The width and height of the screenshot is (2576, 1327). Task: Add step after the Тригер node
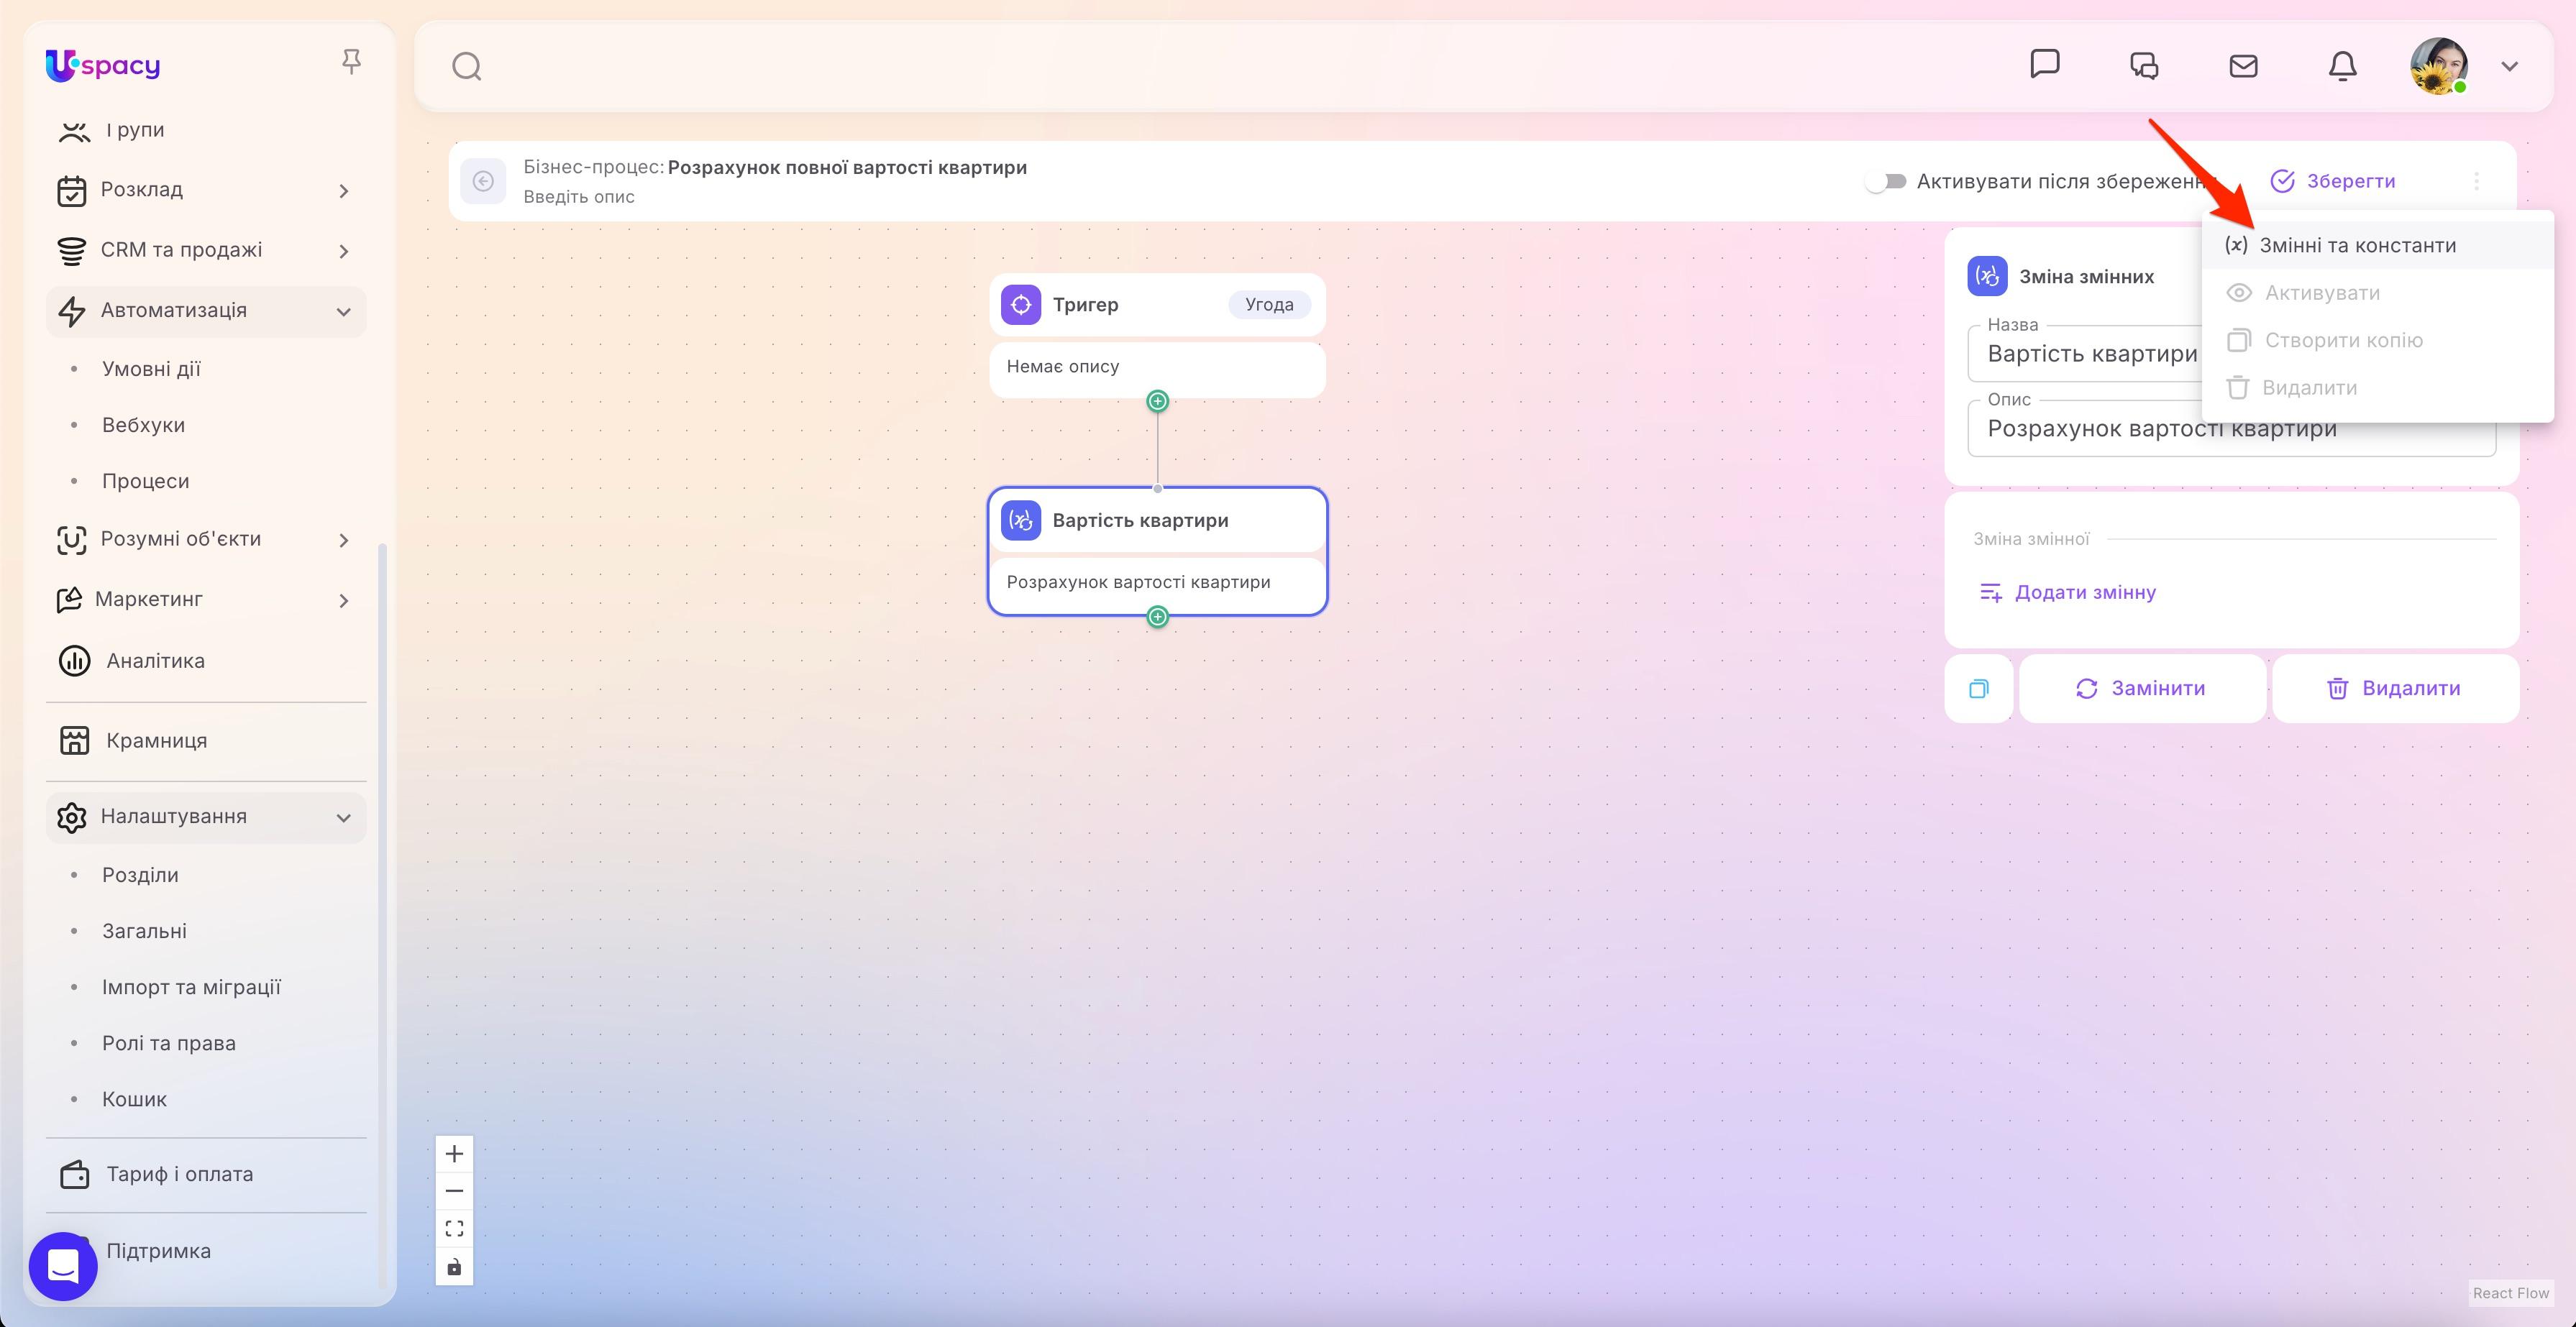coord(1157,400)
